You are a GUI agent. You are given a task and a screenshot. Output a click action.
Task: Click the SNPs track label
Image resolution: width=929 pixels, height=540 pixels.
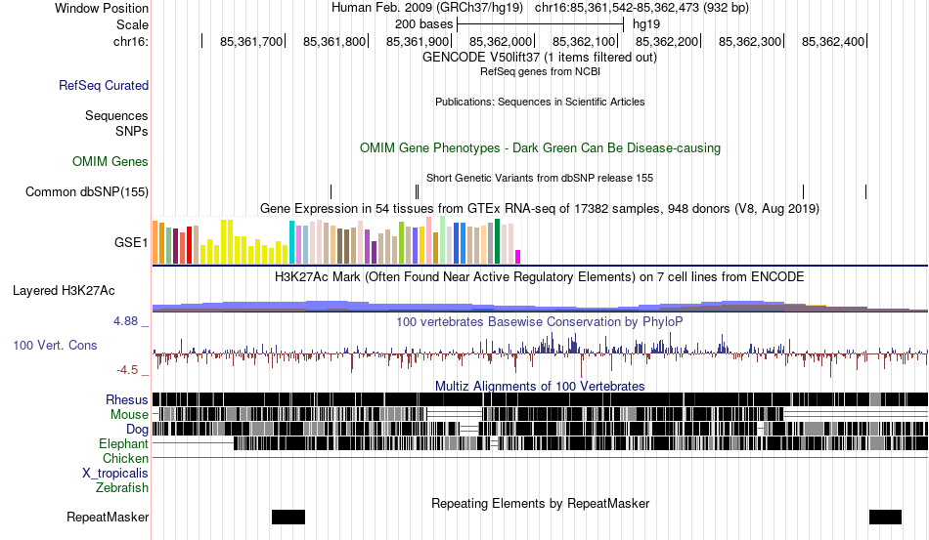132,131
